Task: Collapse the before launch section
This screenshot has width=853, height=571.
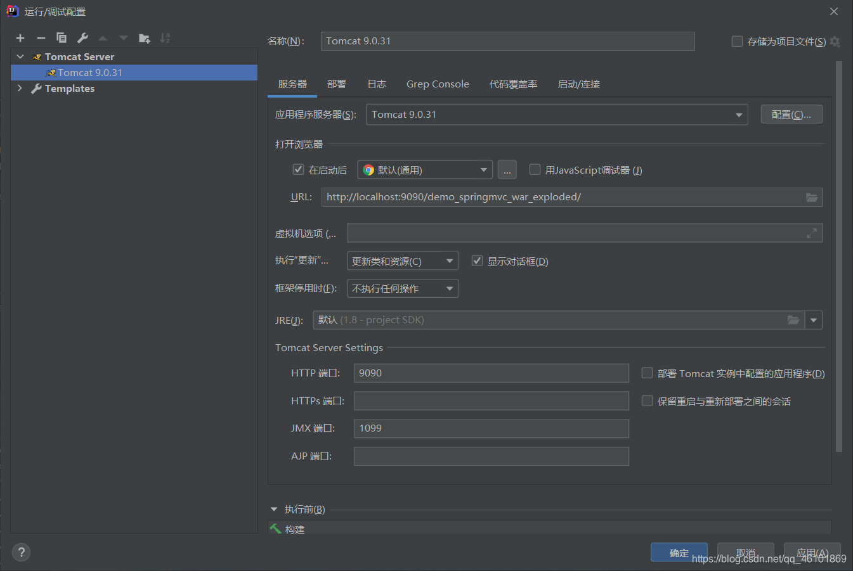Action: (x=274, y=509)
